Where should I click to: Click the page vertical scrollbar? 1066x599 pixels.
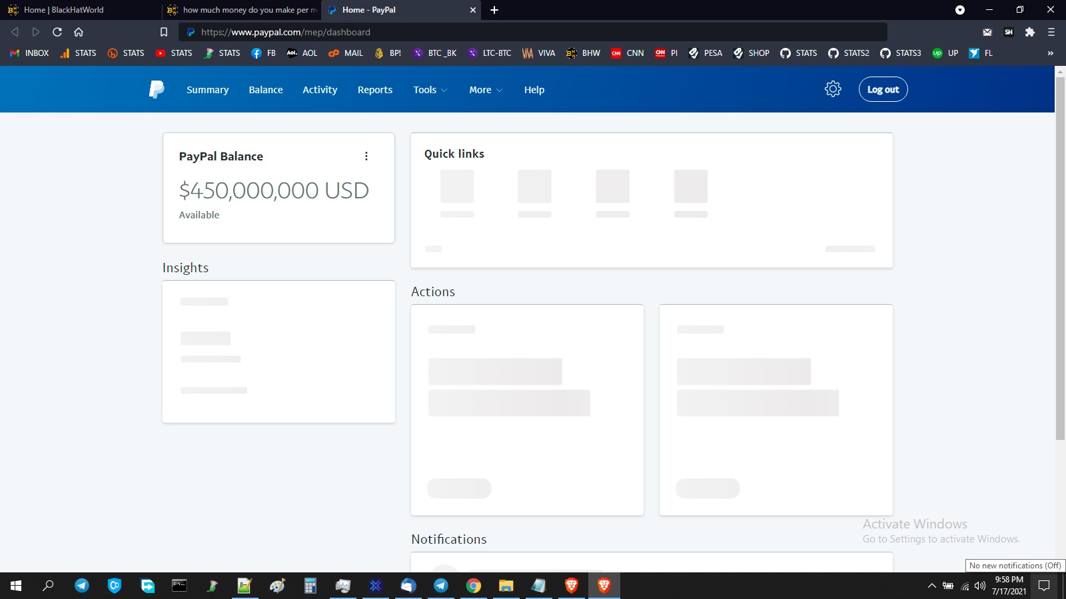click(x=1060, y=260)
